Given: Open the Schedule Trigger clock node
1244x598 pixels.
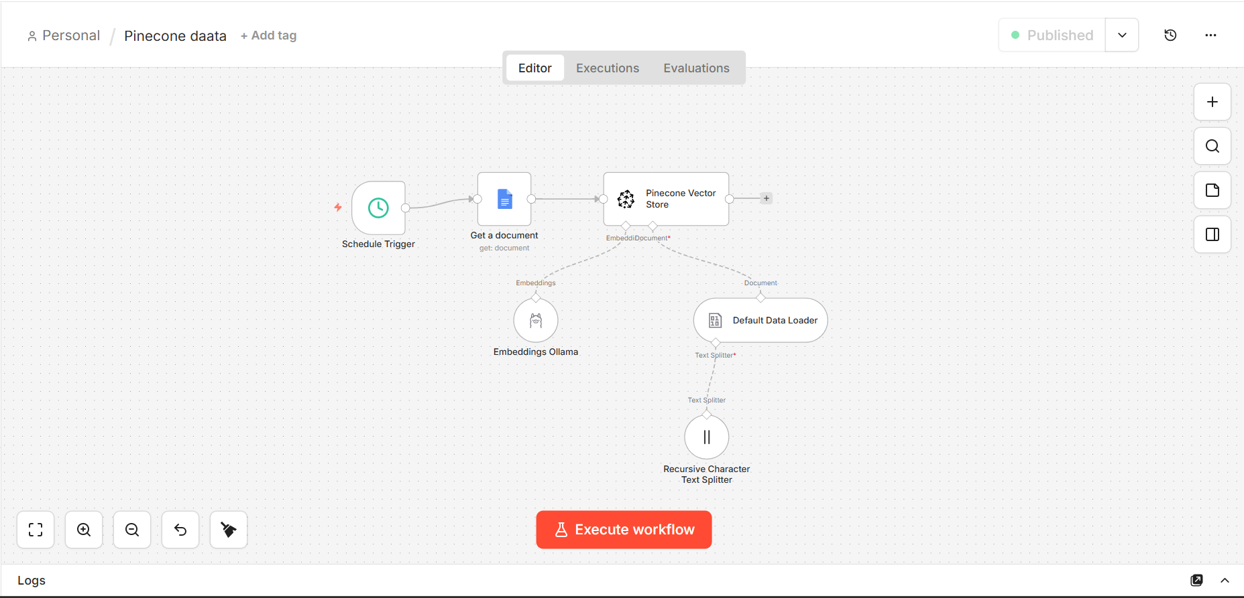Looking at the screenshot, I should (378, 208).
